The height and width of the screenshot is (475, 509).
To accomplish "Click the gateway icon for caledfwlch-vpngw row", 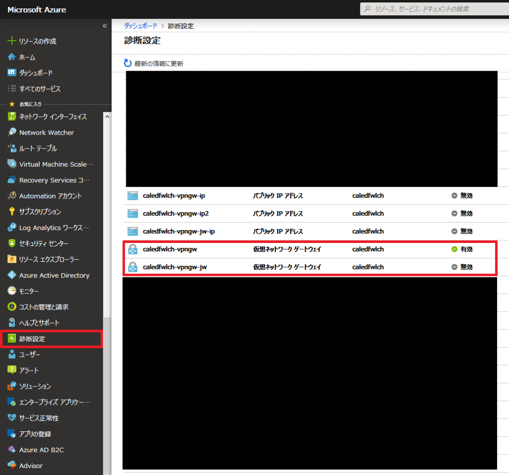I will point(132,249).
